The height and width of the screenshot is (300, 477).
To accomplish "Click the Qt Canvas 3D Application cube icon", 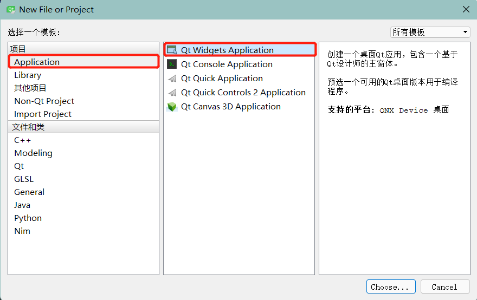I will click(172, 107).
